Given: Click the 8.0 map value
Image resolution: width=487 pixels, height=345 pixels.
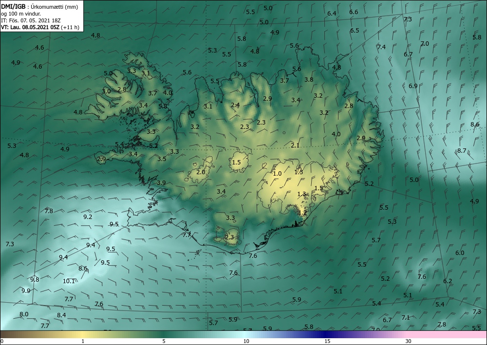Looking at the screenshot, I should (x=24, y=314).
